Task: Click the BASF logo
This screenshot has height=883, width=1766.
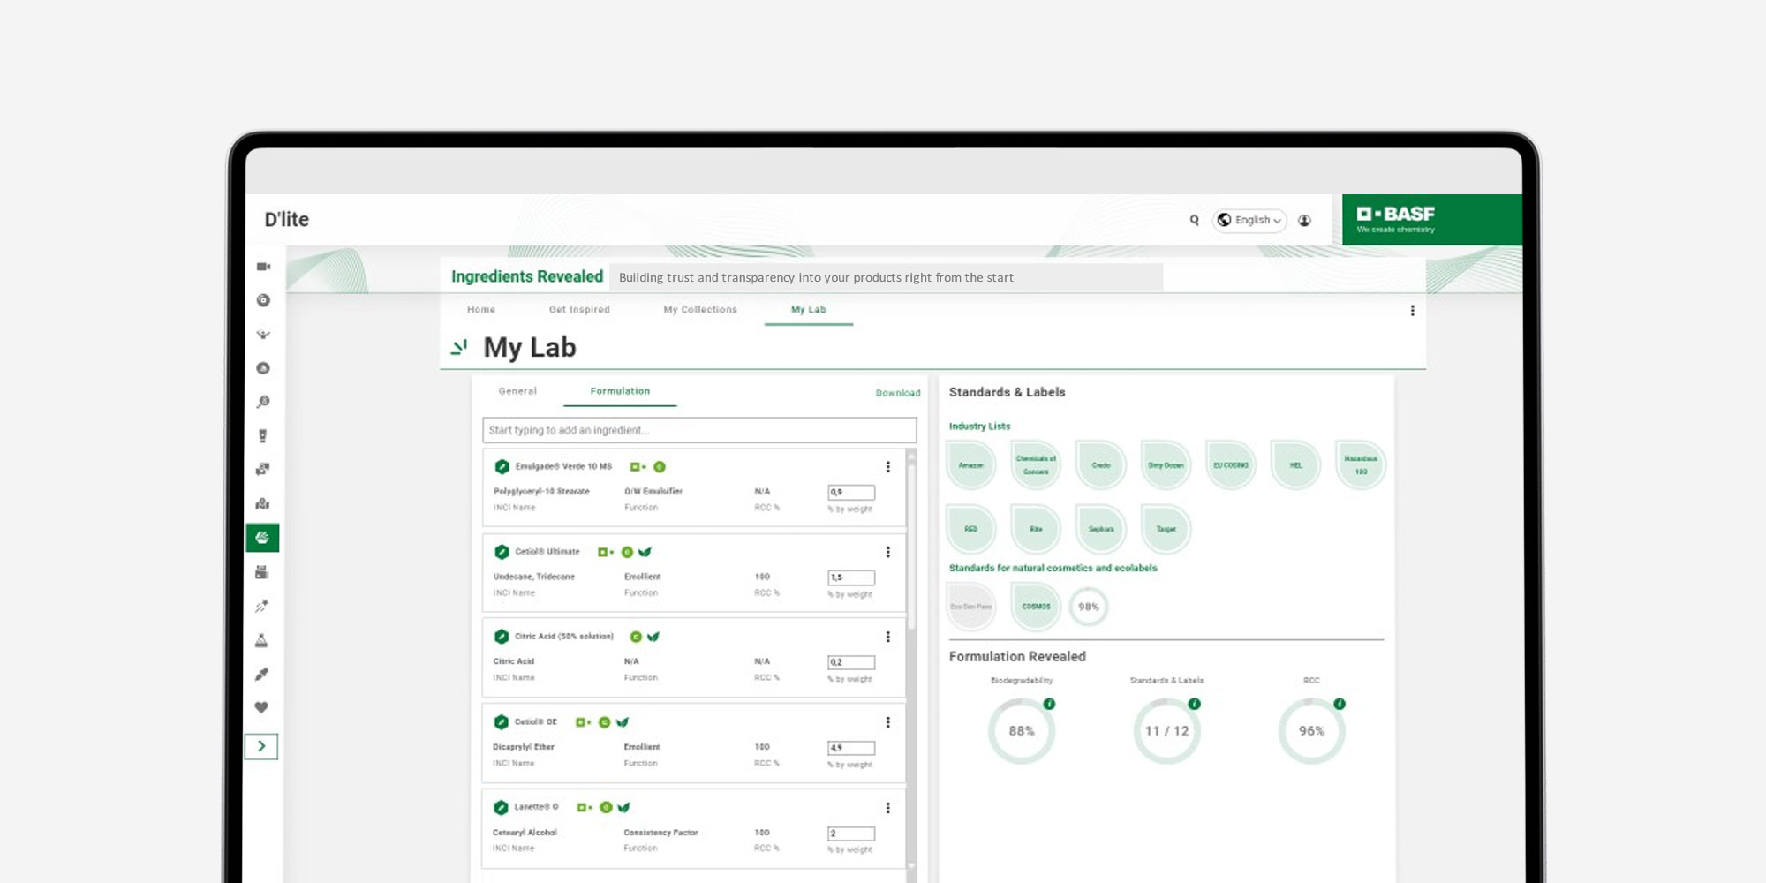Action: tap(1396, 219)
